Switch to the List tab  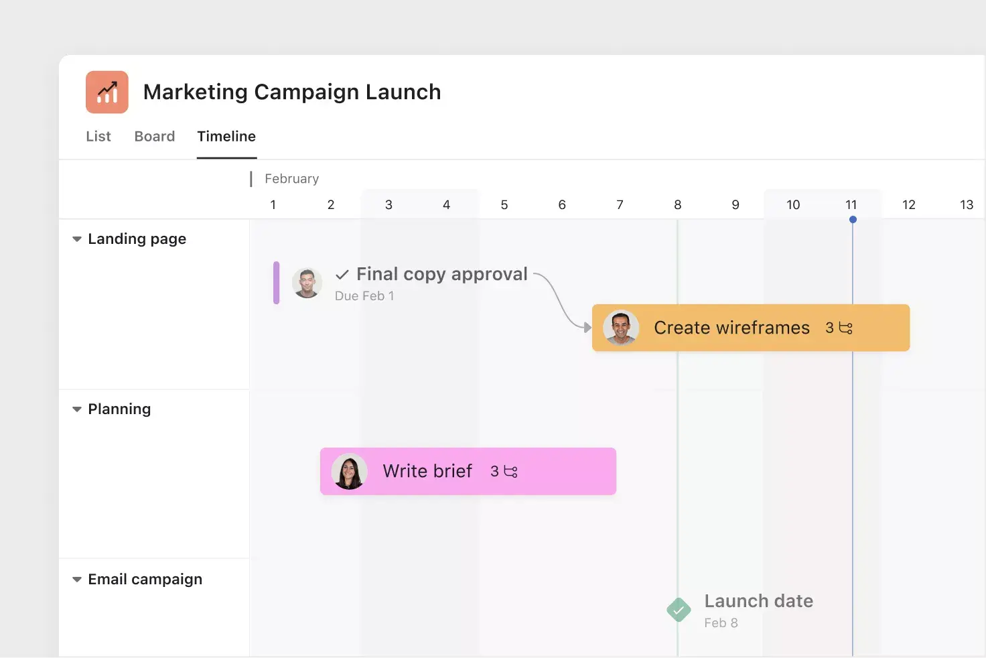tap(98, 136)
